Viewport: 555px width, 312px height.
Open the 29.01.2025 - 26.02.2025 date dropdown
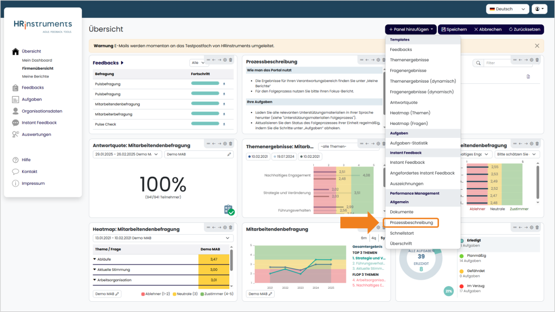point(127,154)
